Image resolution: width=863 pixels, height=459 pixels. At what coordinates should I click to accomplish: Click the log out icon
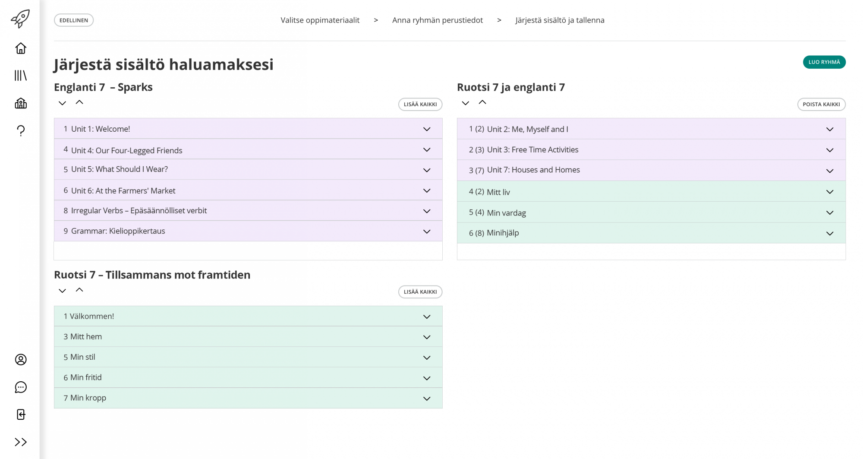(x=21, y=415)
